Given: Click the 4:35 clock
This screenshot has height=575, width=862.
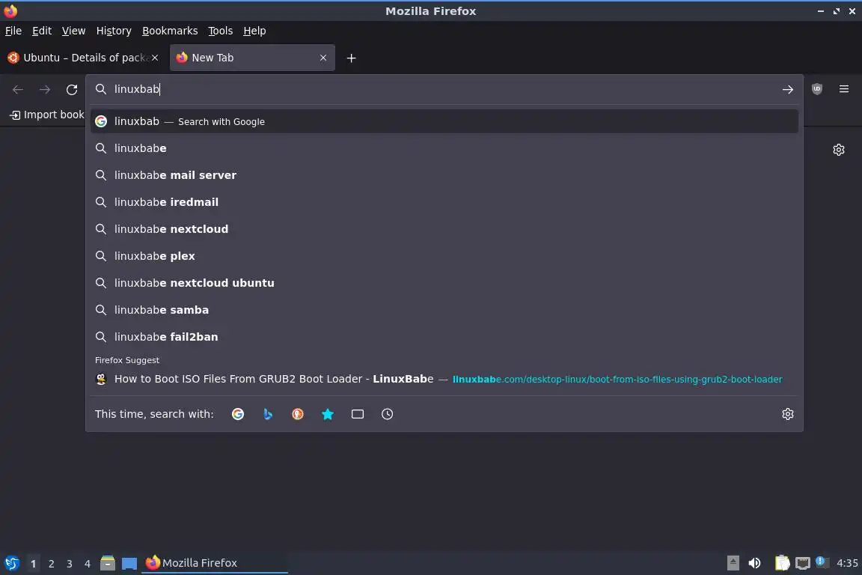Looking at the screenshot, I should 846,563.
